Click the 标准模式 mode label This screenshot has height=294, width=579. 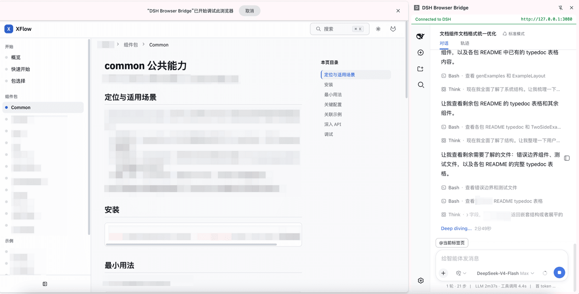click(513, 34)
